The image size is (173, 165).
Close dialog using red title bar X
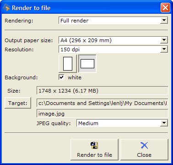click(x=165, y=8)
